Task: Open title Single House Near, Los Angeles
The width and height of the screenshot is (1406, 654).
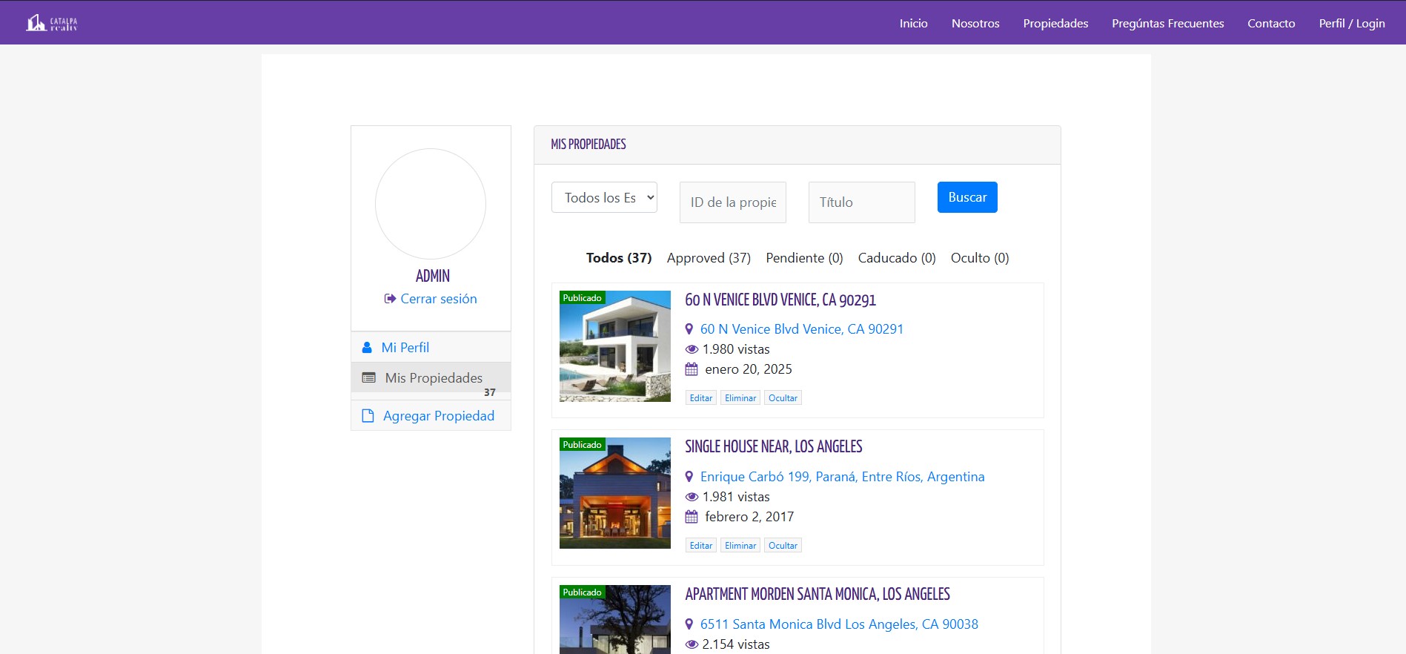Action: (774, 447)
